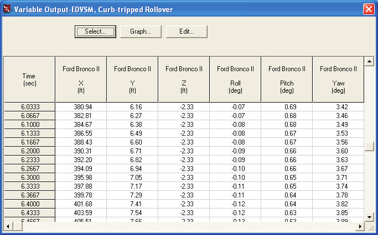This screenshot has height=235, width=378.
Task: Select row header 6.4333
Action: pos(29,212)
